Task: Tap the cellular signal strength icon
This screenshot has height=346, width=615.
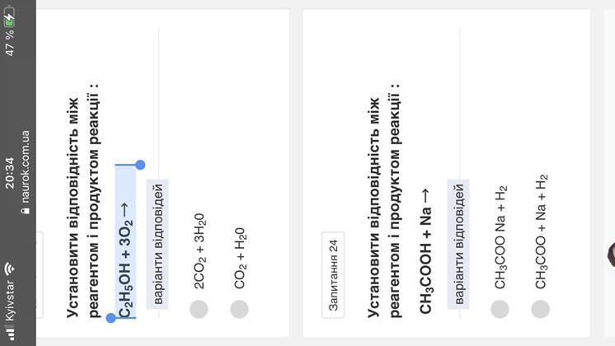Action: [9, 332]
